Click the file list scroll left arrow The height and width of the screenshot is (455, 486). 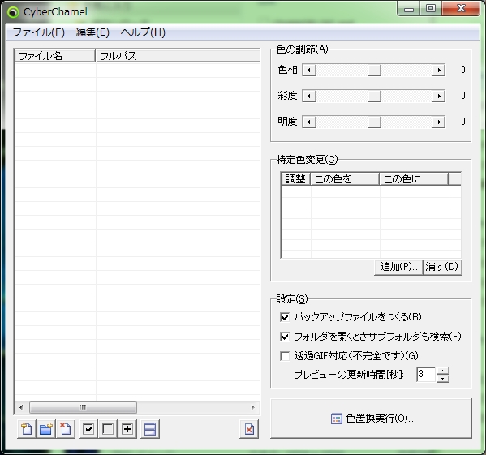(x=21, y=407)
